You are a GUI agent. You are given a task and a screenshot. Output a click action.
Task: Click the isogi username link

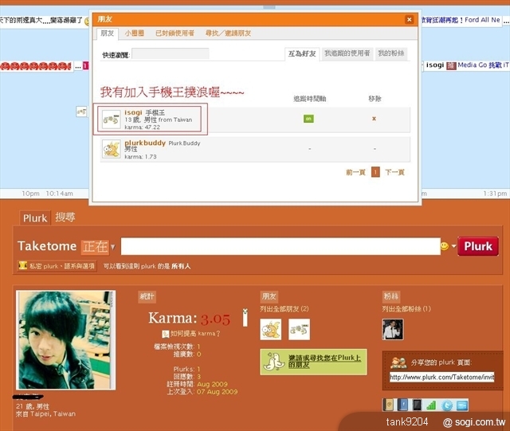[x=133, y=112]
